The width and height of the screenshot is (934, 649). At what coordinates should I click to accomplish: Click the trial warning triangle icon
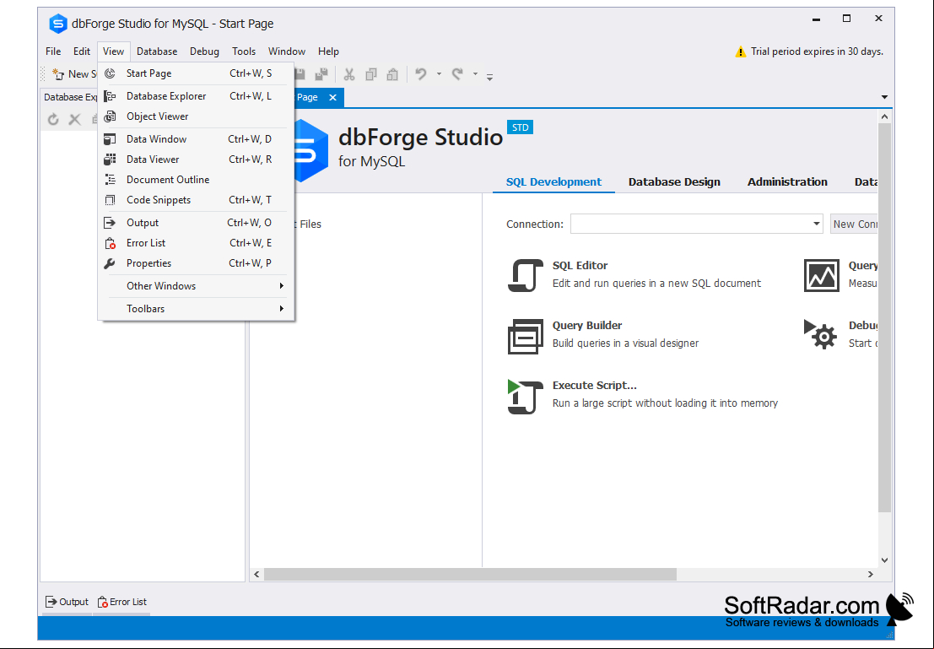click(741, 51)
